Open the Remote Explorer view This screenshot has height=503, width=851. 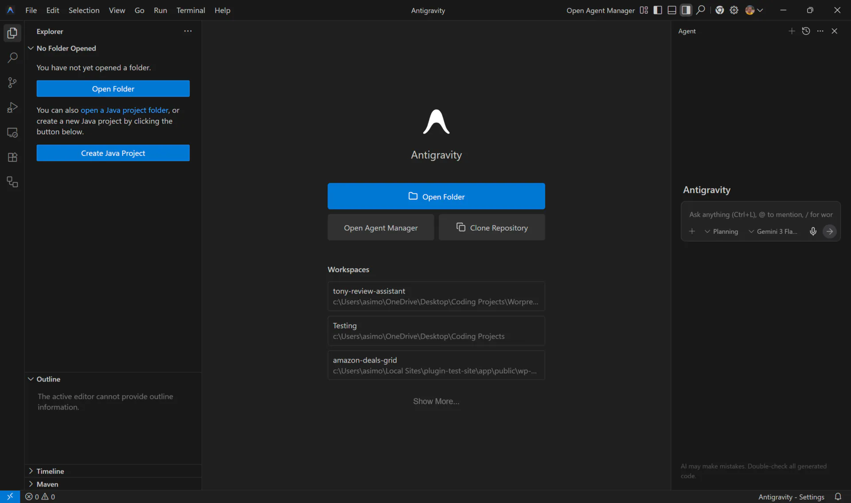click(x=12, y=132)
